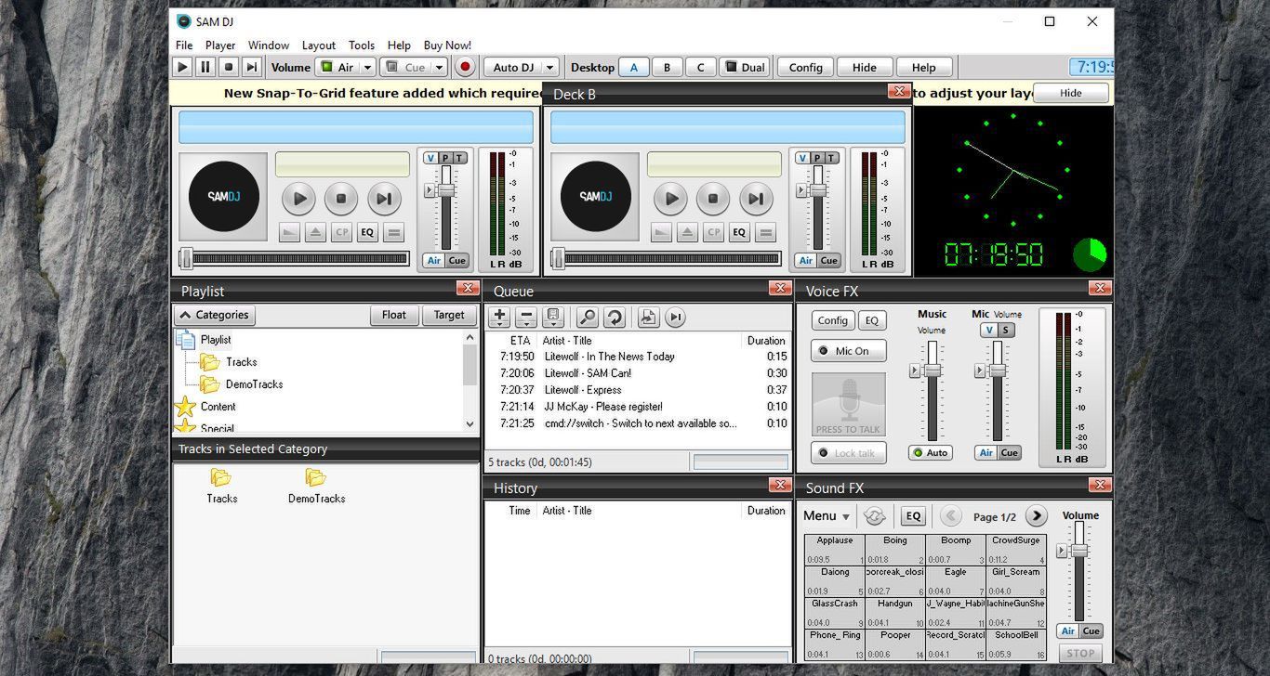Click the Float button in Playlist panel
This screenshot has width=1270, height=676.
[x=393, y=315]
